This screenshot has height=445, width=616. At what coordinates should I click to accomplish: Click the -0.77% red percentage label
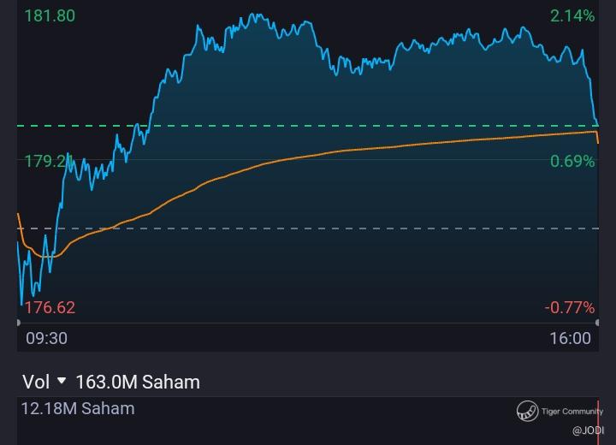click(x=569, y=307)
